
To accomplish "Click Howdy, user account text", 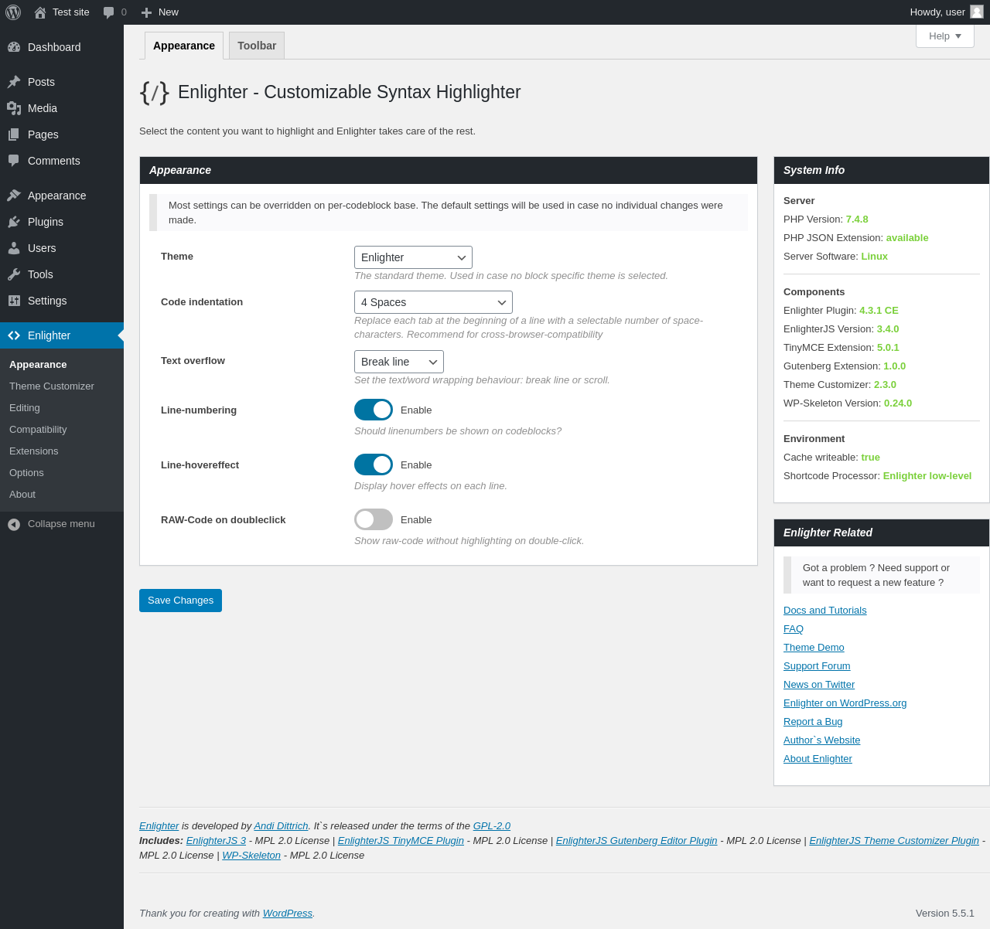I will pyautogui.click(x=937, y=12).
